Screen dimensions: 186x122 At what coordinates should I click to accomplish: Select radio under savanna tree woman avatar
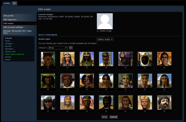(106, 111)
